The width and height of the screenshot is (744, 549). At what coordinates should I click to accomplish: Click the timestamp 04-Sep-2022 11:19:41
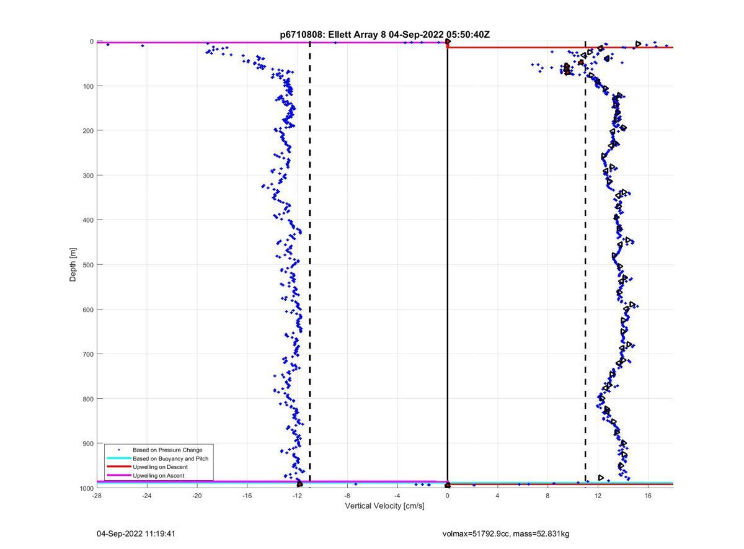point(136,533)
